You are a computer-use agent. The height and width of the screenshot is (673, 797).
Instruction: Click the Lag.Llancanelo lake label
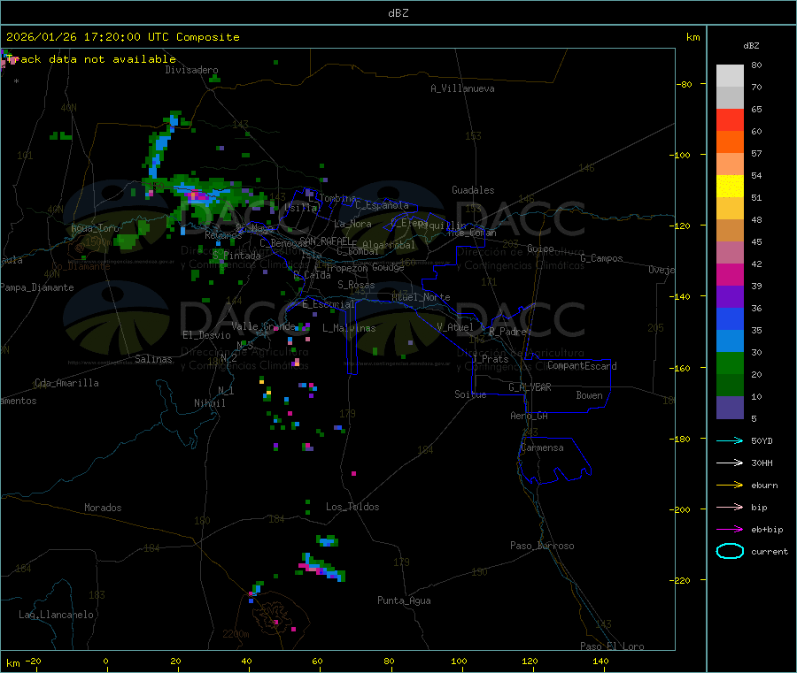click(57, 615)
